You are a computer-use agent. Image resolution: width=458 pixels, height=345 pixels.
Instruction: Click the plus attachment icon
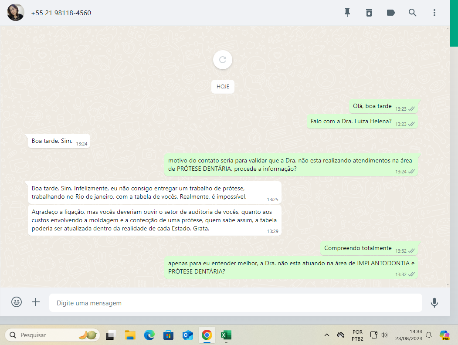pyautogui.click(x=36, y=302)
